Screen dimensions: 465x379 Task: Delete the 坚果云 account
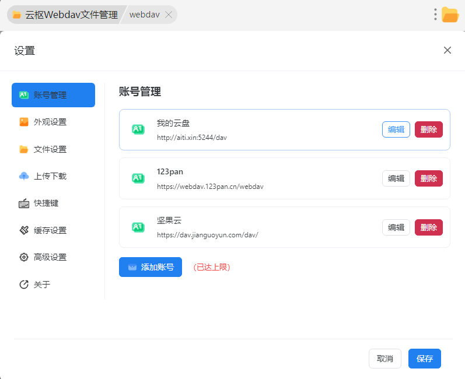(428, 227)
